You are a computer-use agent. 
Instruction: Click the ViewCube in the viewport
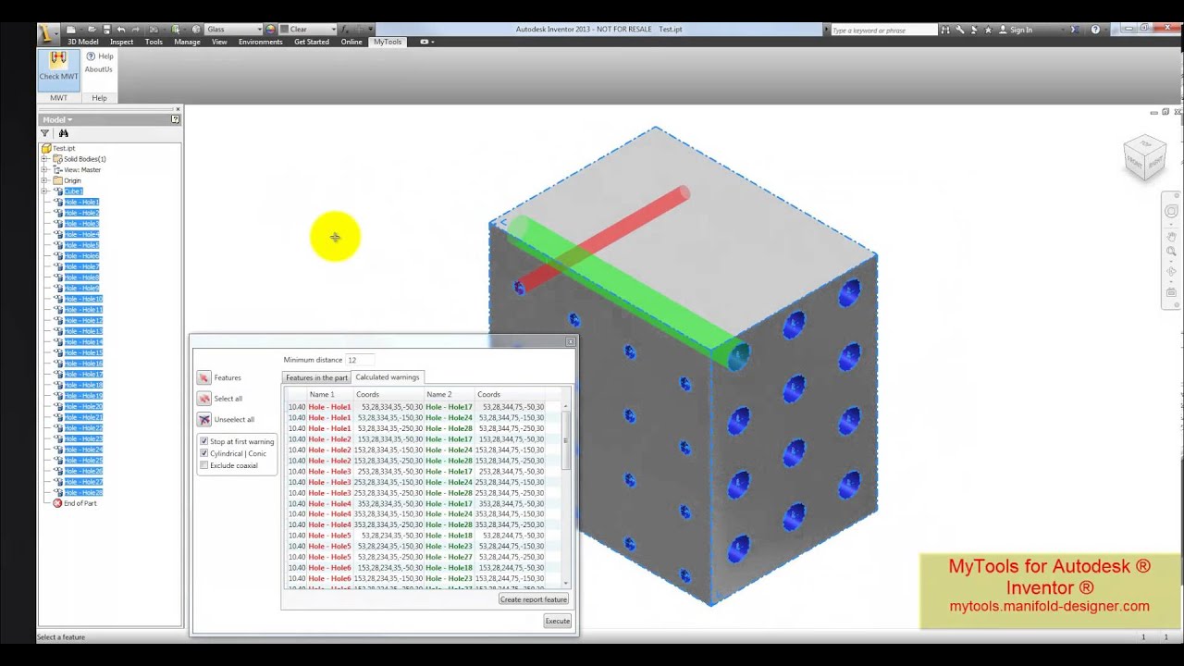pos(1144,159)
